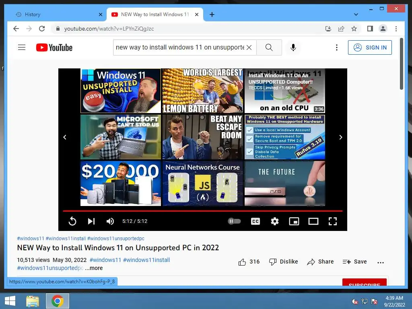The image size is (412, 309).
Task: Go back in browser history
Action: pos(16,29)
